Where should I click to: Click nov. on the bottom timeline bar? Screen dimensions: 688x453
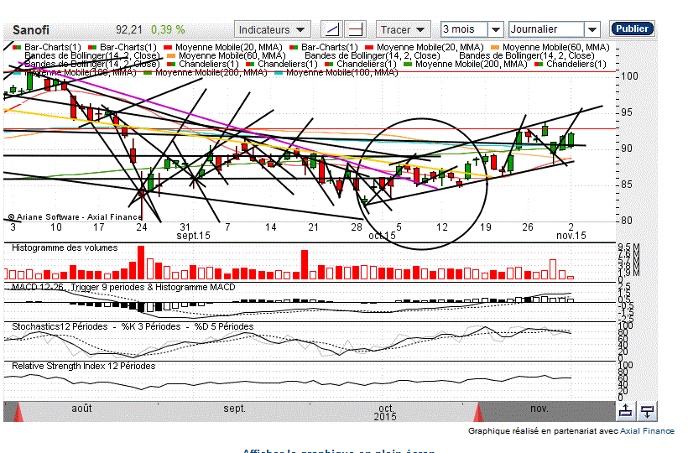click(x=539, y=409)
